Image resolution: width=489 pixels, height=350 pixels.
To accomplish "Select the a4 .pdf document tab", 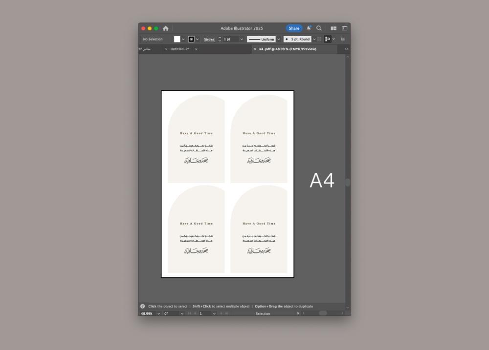I will (x=288, y=49).
